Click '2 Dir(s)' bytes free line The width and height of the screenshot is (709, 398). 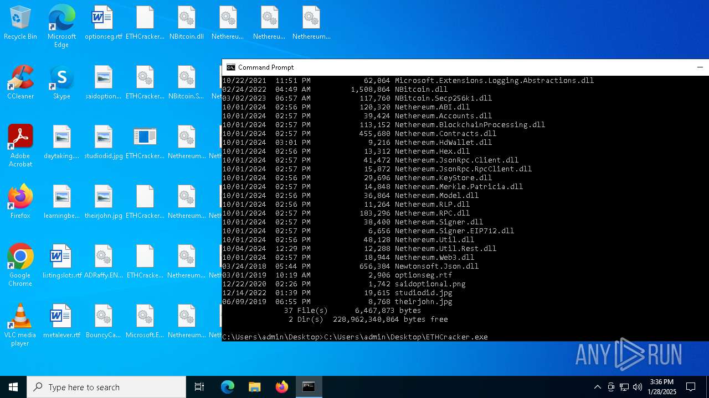368,320
